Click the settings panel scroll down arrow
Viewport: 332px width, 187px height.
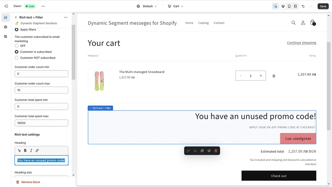[73, 175]
